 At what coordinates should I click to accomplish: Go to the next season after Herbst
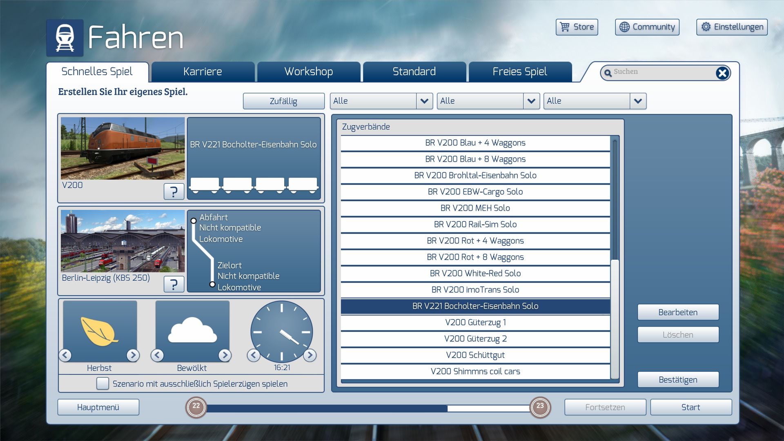pyautogui.click(x=133, y=355)
